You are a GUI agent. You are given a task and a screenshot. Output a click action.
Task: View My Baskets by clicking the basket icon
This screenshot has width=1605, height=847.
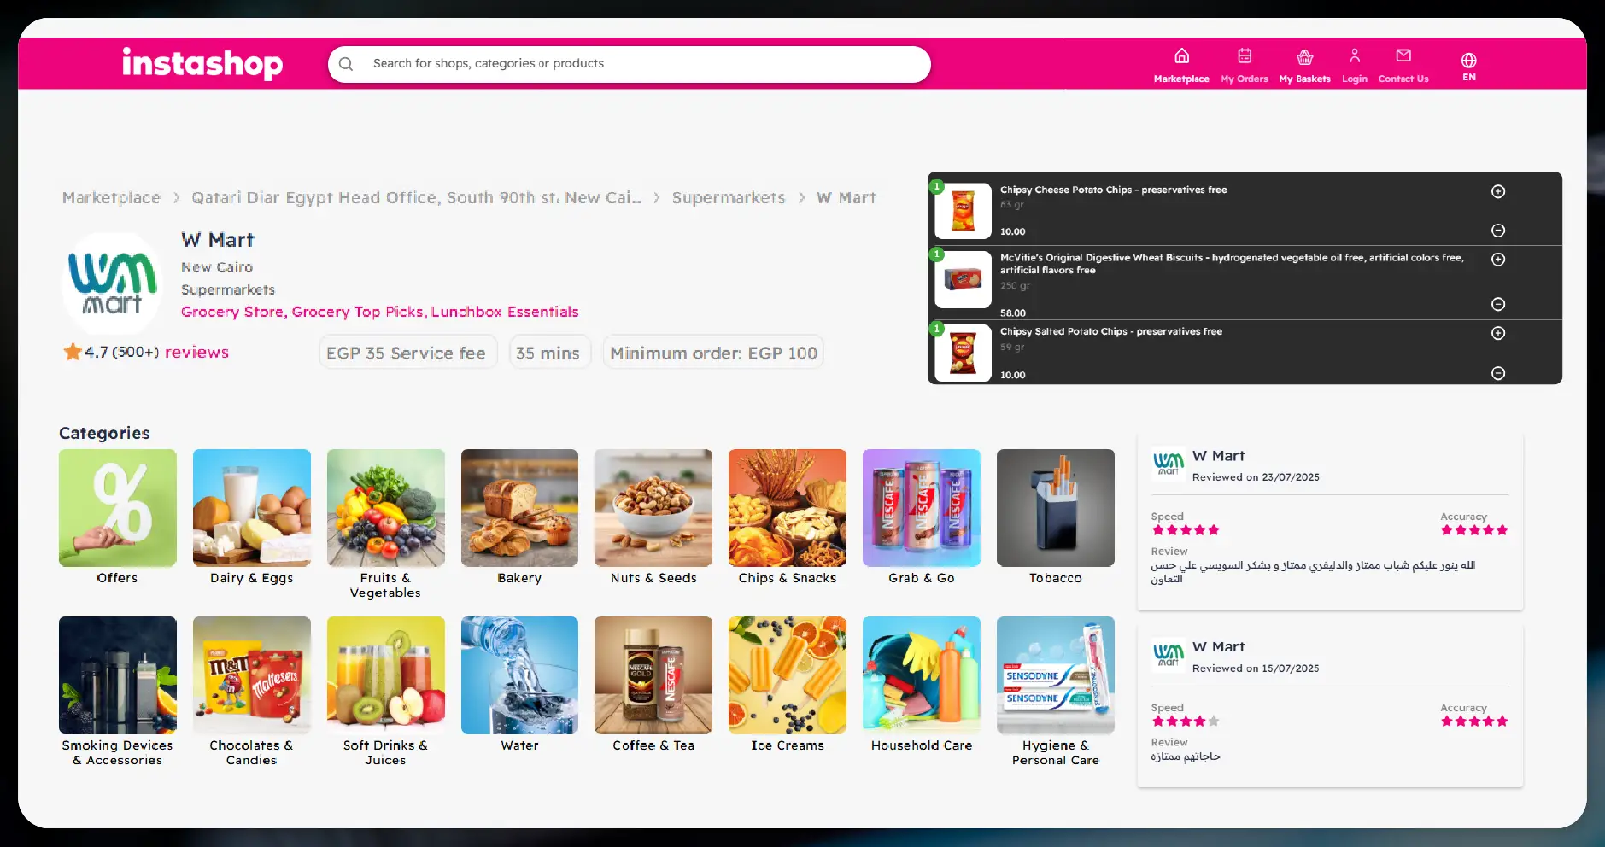[x=1304, y=55]
